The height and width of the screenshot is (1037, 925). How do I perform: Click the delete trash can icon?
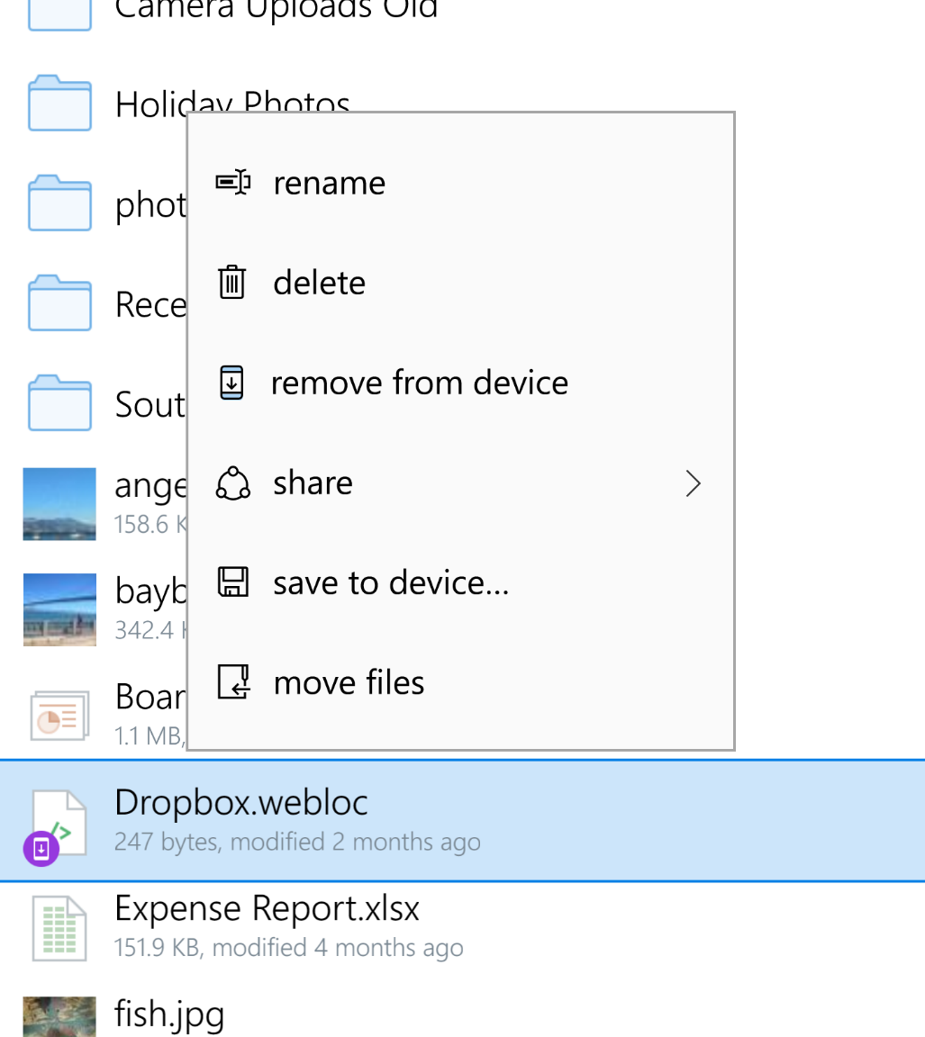tap(232, 282)
